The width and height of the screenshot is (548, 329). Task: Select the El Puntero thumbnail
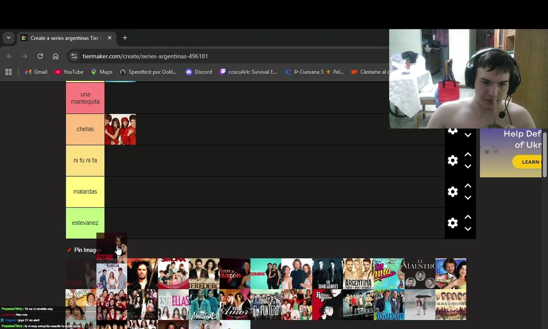(x=266, y=304)
